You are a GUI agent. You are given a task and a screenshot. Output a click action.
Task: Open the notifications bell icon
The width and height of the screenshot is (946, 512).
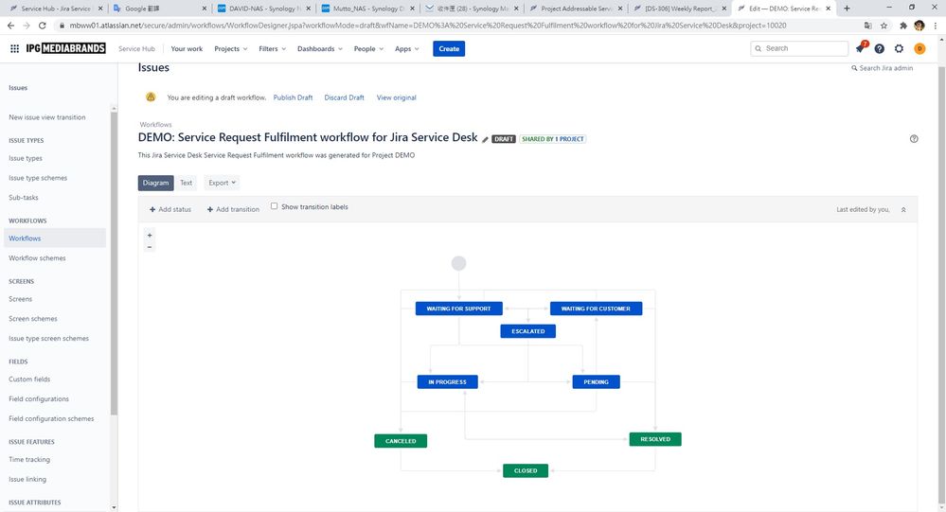pos(861,48)
